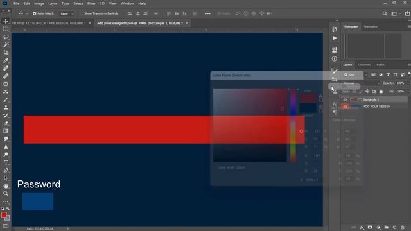Open the Info panel icon
Image resolution: width=411 pixels, height=231 pixels.
[x=335, y=58]
